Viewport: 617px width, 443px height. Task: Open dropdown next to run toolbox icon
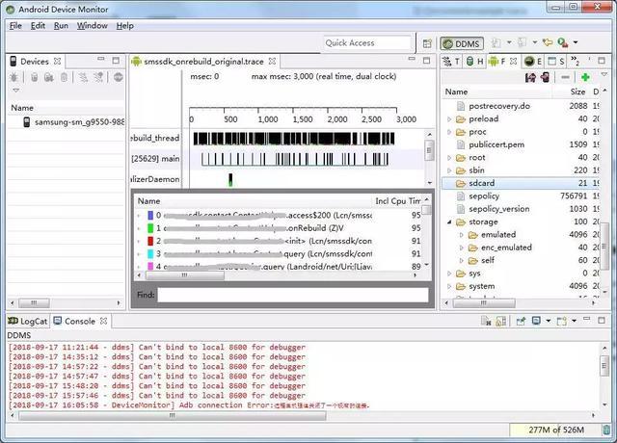576,42
